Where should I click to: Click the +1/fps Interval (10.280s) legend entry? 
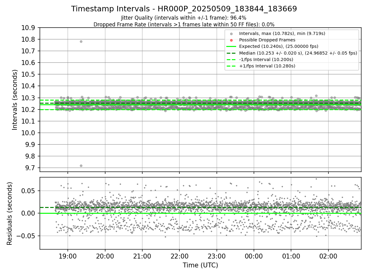pyautogui.click(x=266, y=66)
